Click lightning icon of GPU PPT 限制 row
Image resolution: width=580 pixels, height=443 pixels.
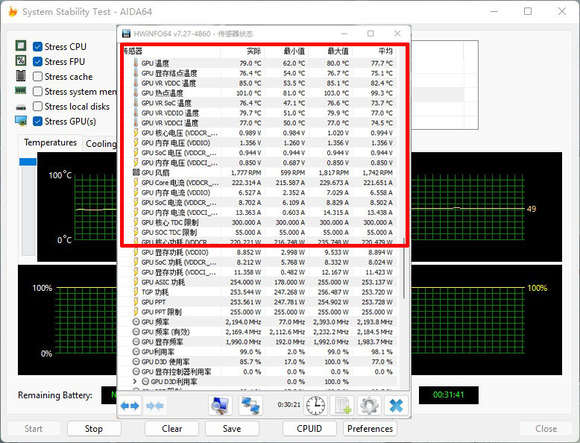click(136, 312)
